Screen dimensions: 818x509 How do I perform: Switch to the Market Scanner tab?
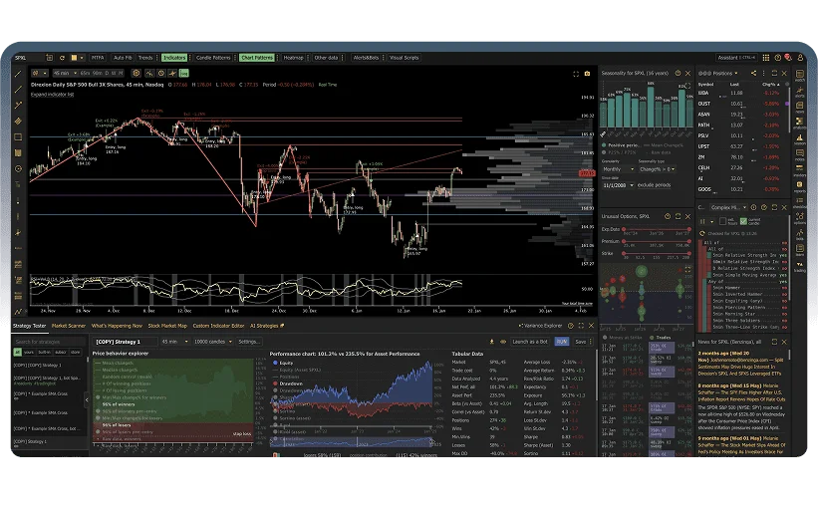(69, 326)
